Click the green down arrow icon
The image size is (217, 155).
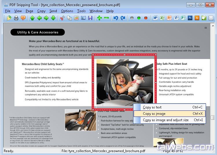[x=53, y=18]
